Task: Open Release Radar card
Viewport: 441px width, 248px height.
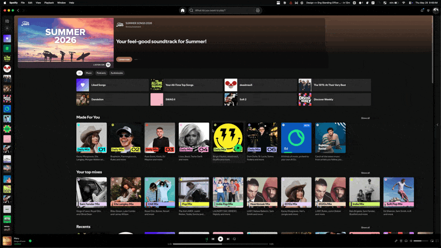Action: pyautogui.click(x=330, y=142)
